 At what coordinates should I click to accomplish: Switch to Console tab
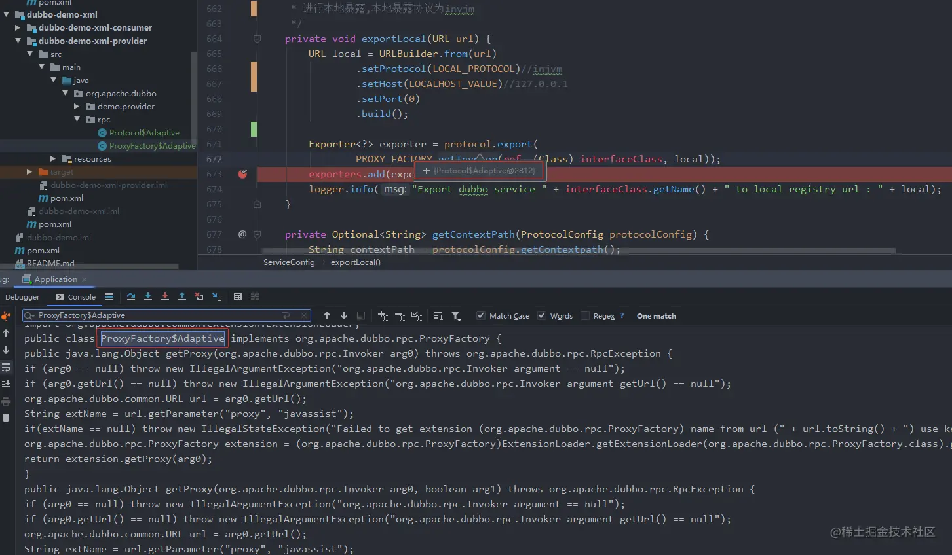tap(76, 297)
